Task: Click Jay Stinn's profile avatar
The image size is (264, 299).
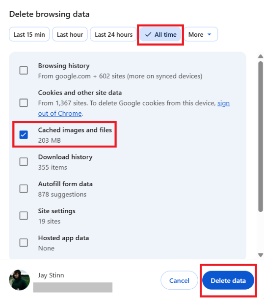Action: 20,280
